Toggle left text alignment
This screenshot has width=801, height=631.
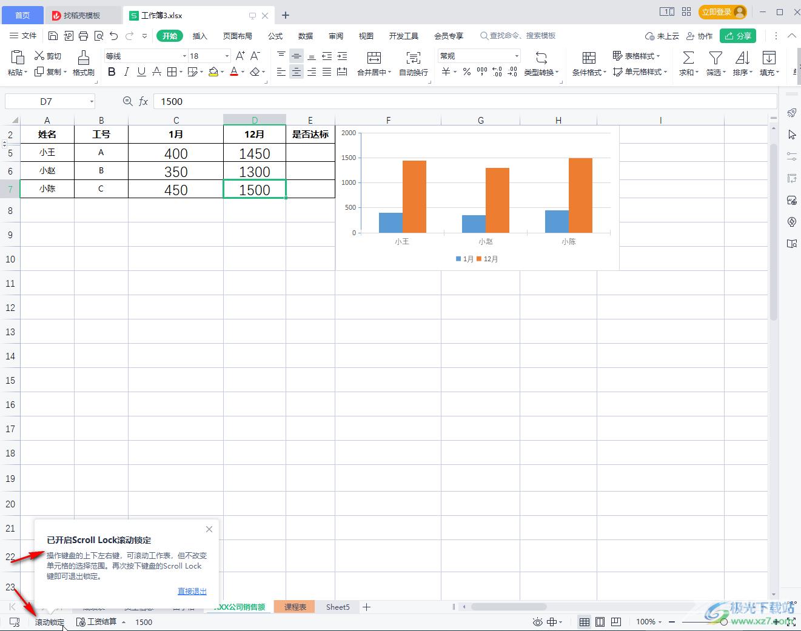tap(281, 72)
